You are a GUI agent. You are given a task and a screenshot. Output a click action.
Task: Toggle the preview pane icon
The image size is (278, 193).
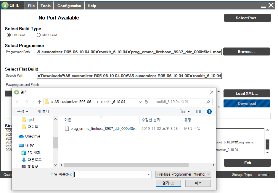[199, 112]
